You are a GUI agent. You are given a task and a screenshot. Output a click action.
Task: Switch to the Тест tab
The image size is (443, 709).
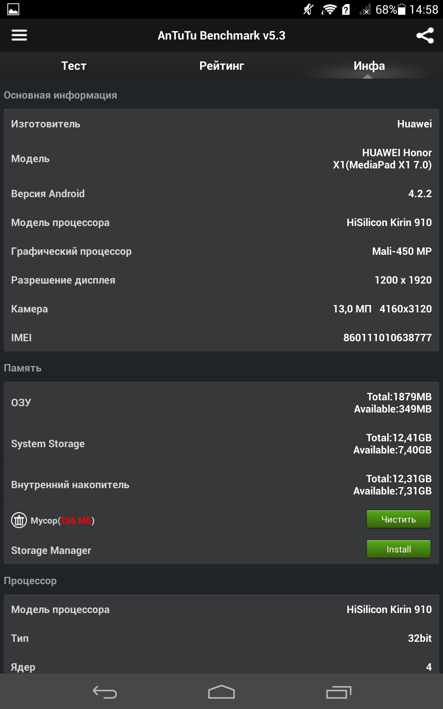[x=74, y=66]
